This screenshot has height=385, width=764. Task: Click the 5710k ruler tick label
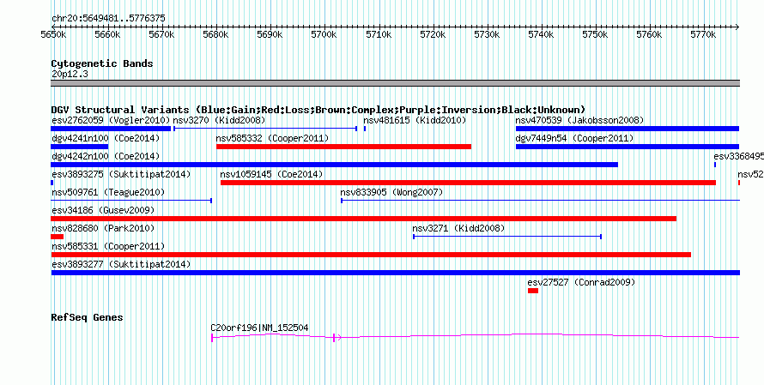click(379, 35)
